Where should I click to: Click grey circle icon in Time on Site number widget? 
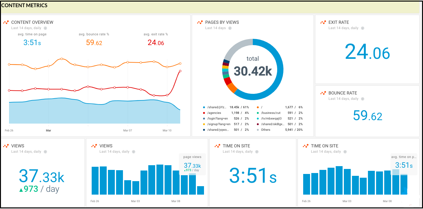(257, 152)
